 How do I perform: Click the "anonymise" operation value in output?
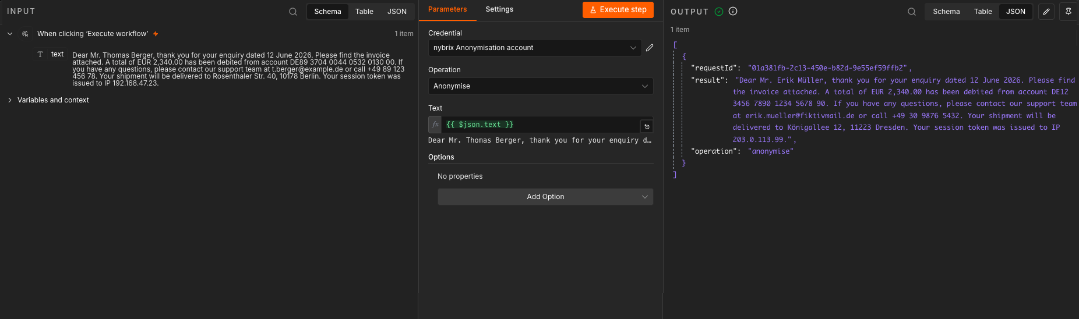771,151
